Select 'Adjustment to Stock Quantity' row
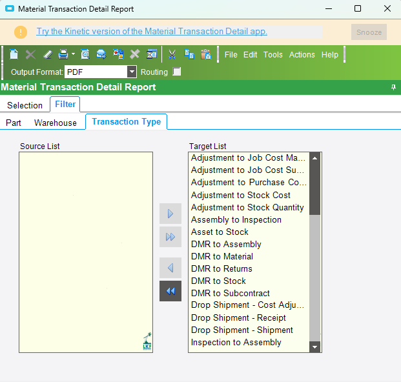The height and width of the screenshot is (382, 401). coord(249,208)
